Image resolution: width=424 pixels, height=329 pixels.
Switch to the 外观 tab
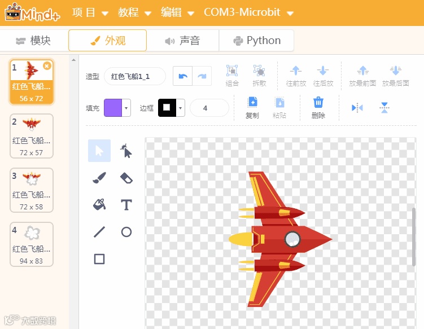(x=108, y=41)
